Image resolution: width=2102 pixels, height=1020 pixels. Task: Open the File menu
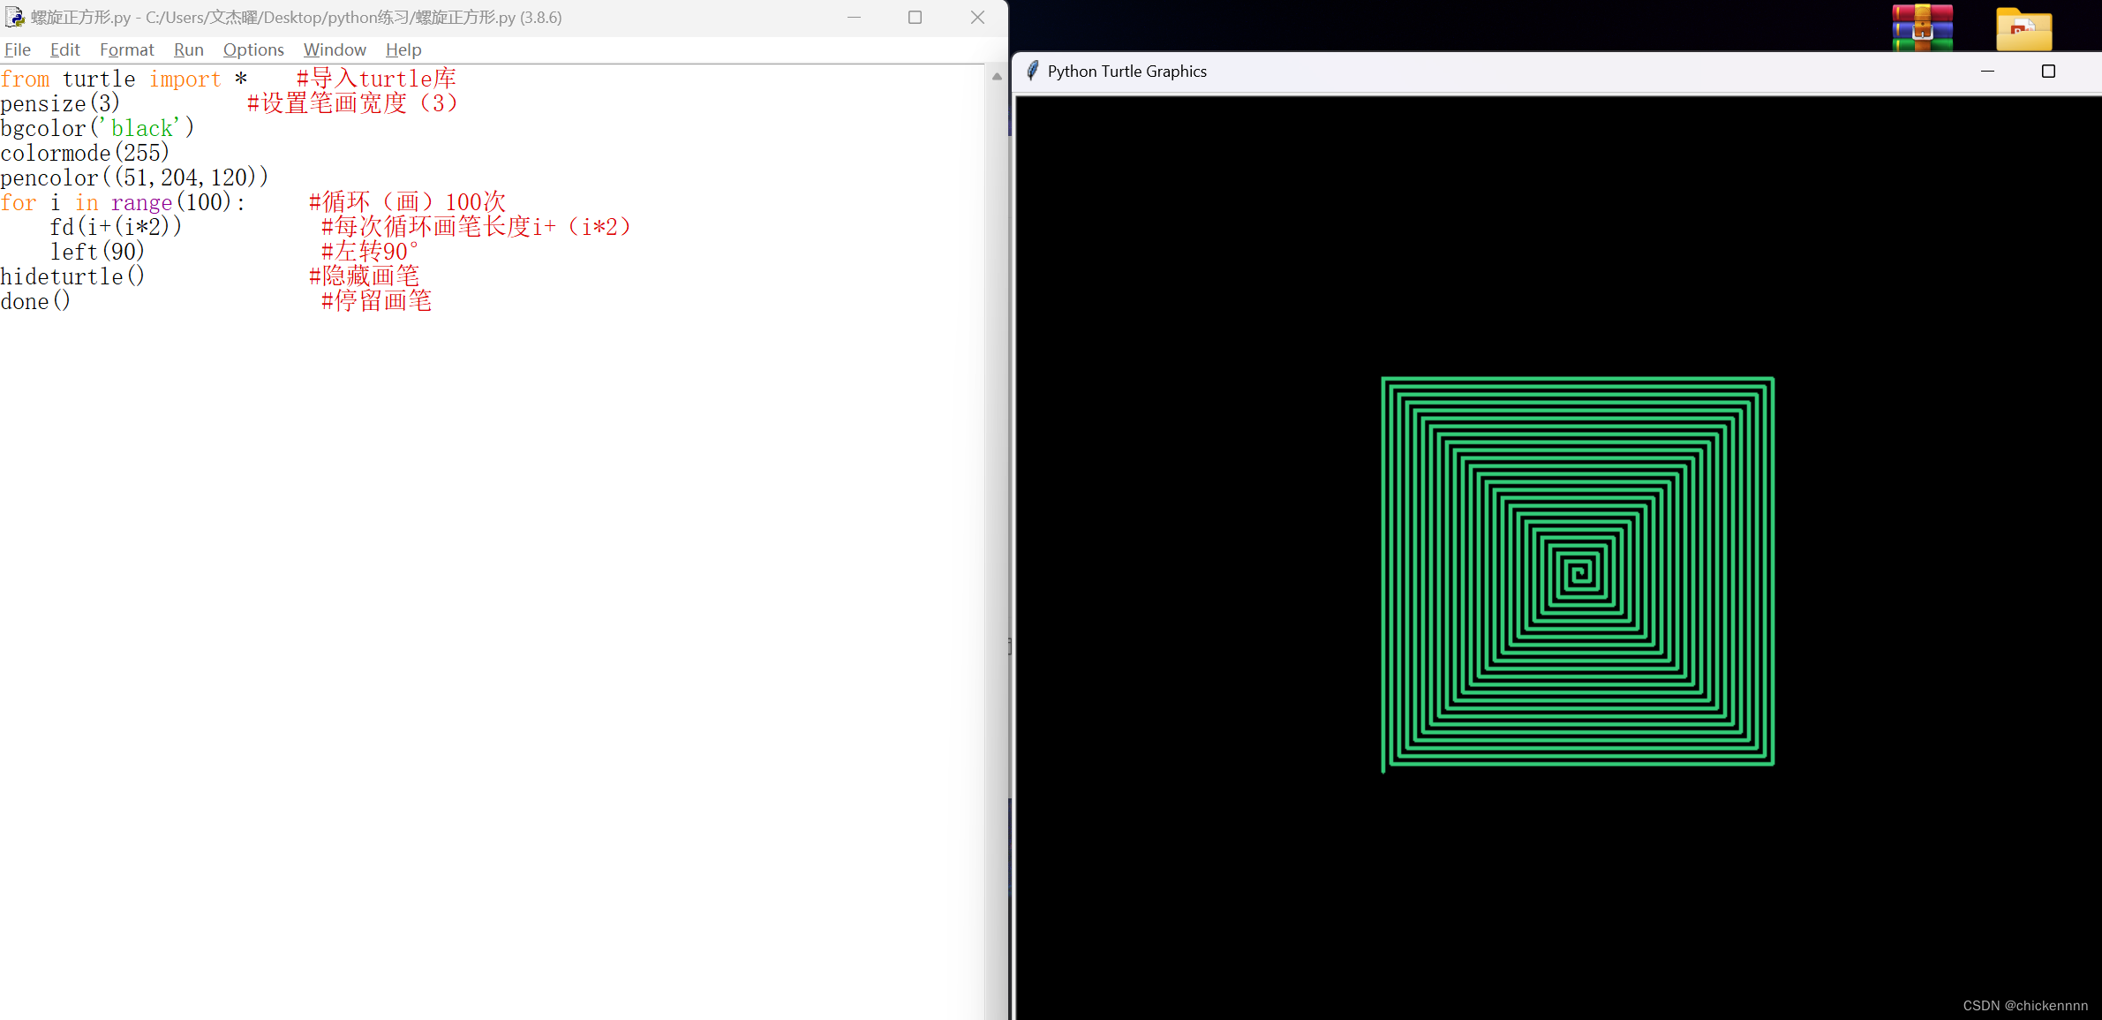(x=17, y=49)
